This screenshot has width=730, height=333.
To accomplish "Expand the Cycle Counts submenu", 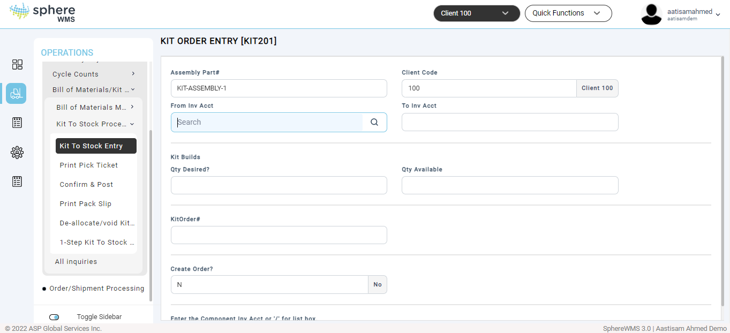I will click(94, 74).
